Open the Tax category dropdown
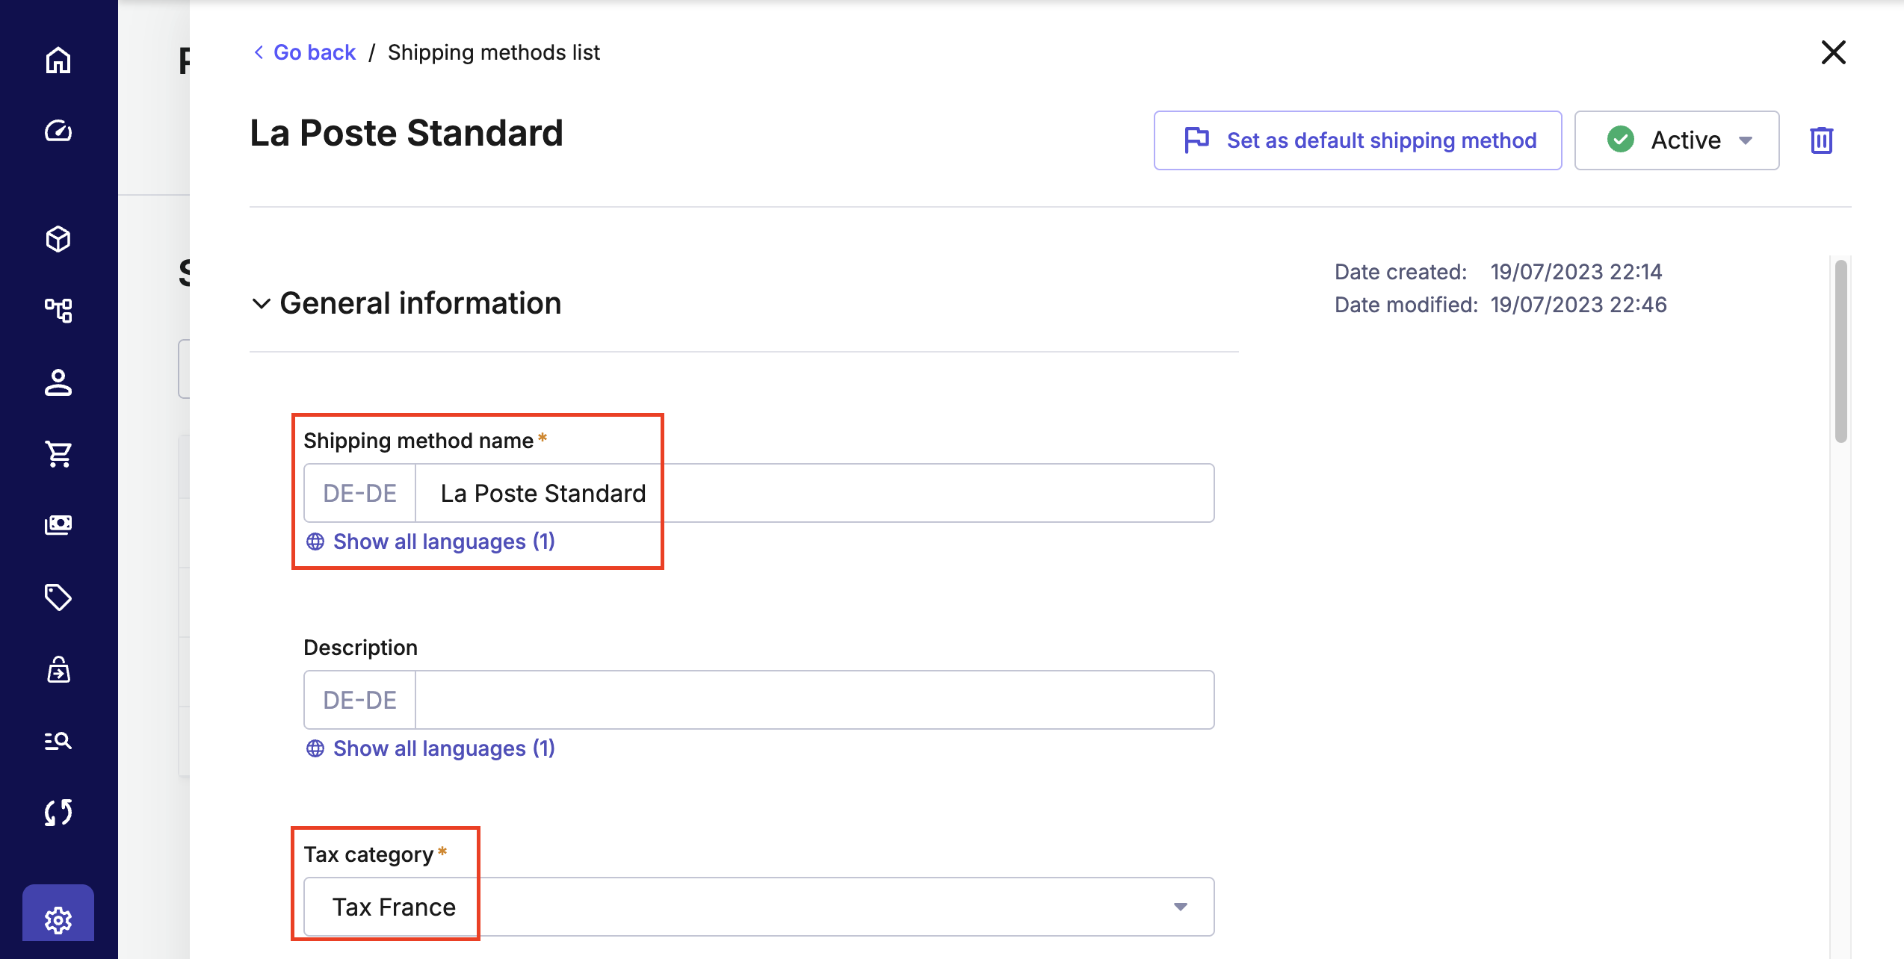This screenshot has height=959, width=1904. [758, 907]
